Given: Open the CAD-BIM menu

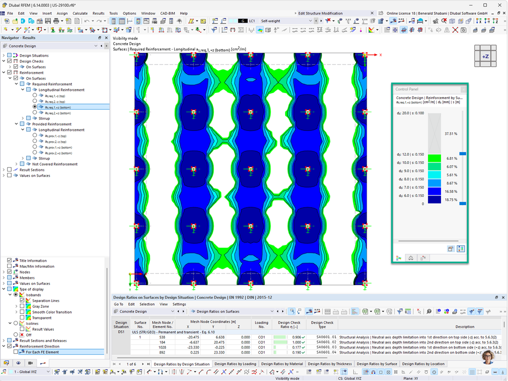Looking at the screenshot, I should pos(168,13).
